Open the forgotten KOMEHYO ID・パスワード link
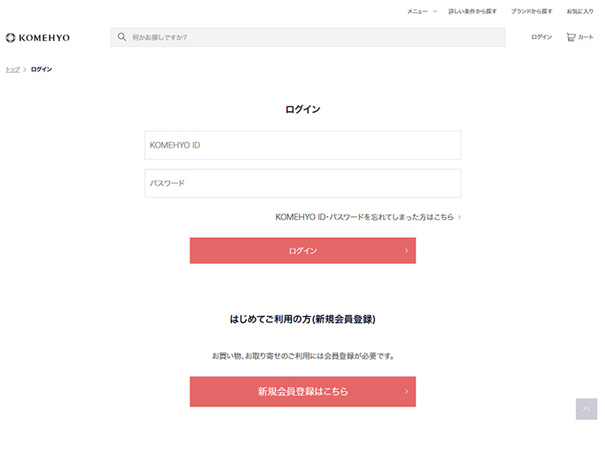 coord(364,218)
